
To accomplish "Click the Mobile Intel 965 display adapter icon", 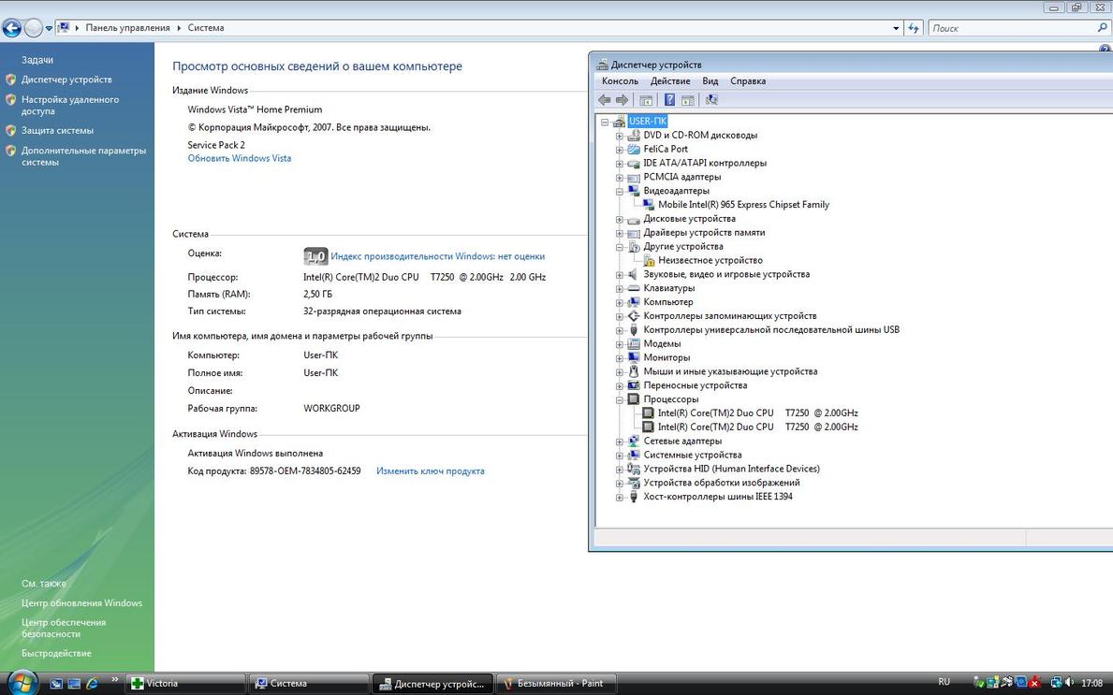I will [649, 205].
